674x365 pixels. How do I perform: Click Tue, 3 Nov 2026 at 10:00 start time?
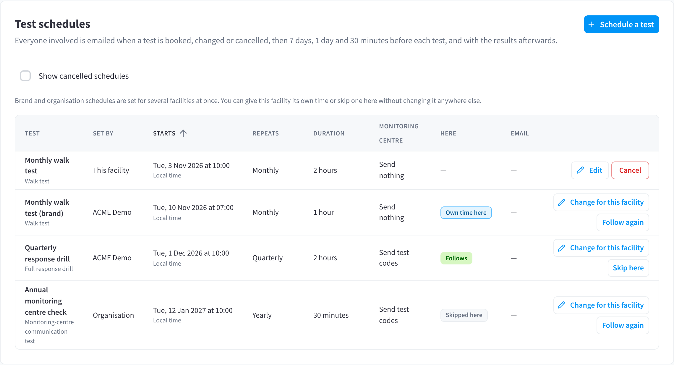click(x=191, y=166)
